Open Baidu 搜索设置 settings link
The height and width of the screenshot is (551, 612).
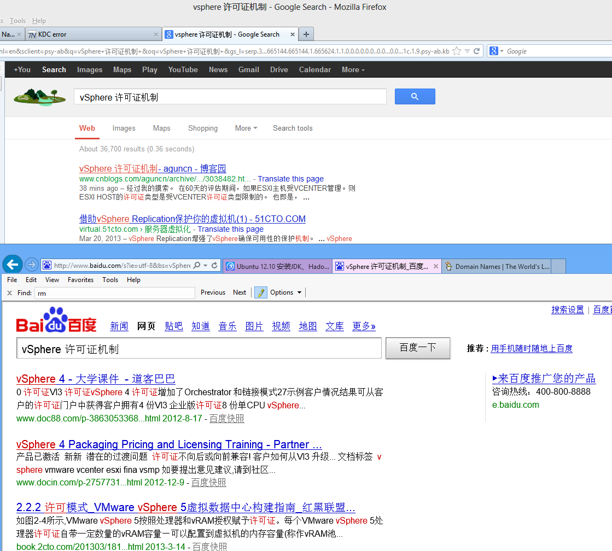tap(568, 310)
